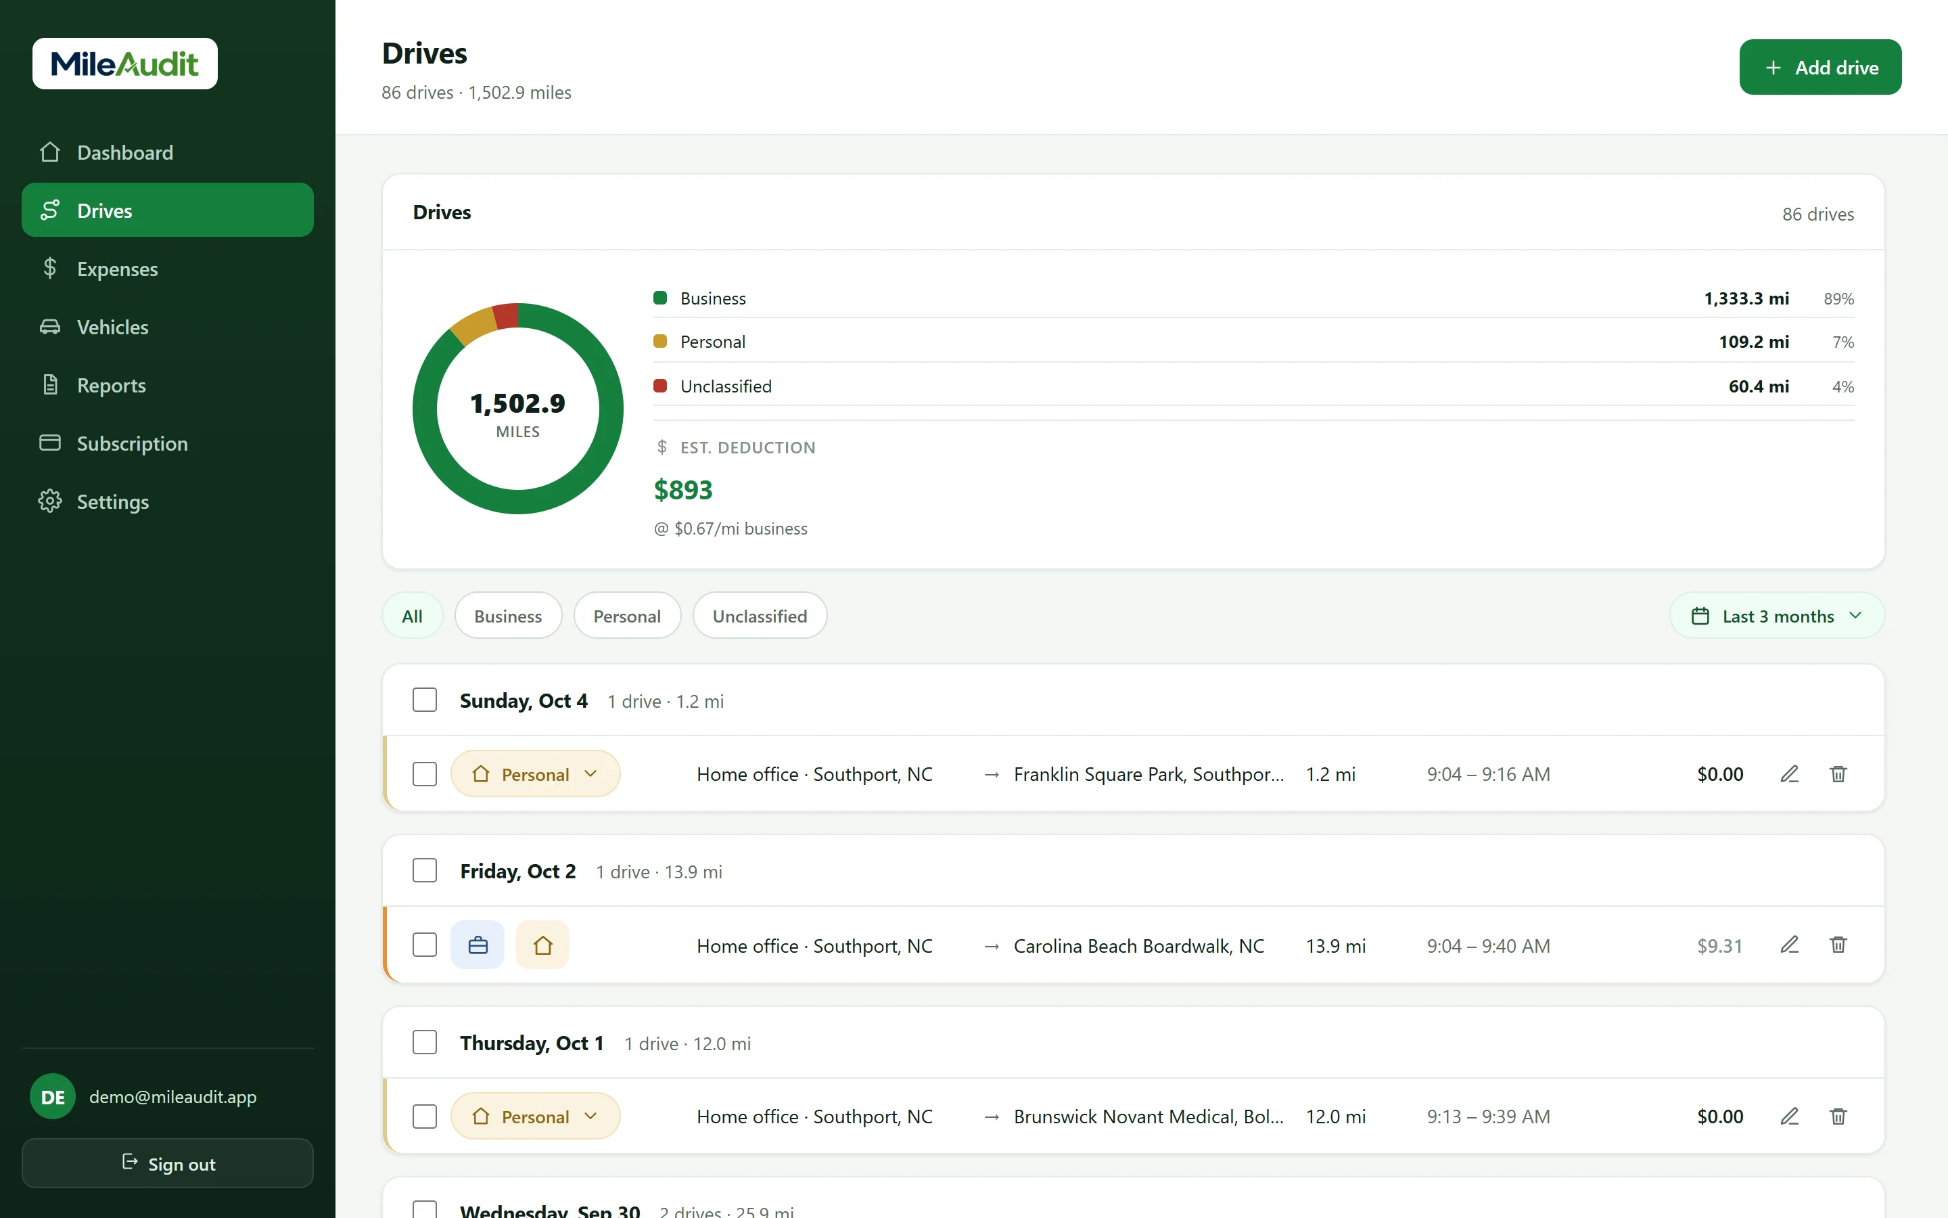This screenshot has width=1948, height=1218.
Task: Open Personal dropdown on Brunswick Novant Medical drive
Action: (535, 1116)
